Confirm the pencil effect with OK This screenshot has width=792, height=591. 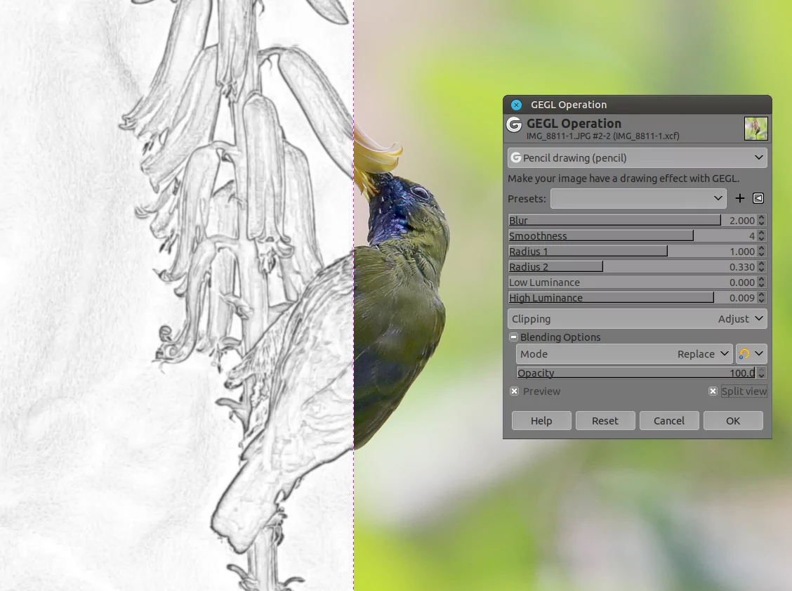tap(733, 421)
